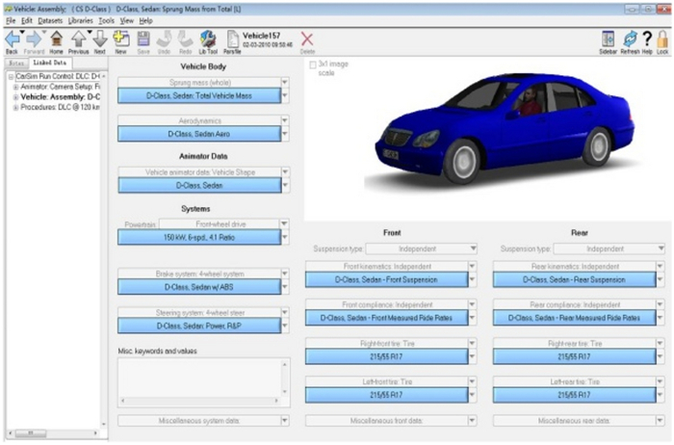Open Brake system 4-wheel system dropdown
The width and height of the screenshot is (674, 445).
click(x=285, y=274)
